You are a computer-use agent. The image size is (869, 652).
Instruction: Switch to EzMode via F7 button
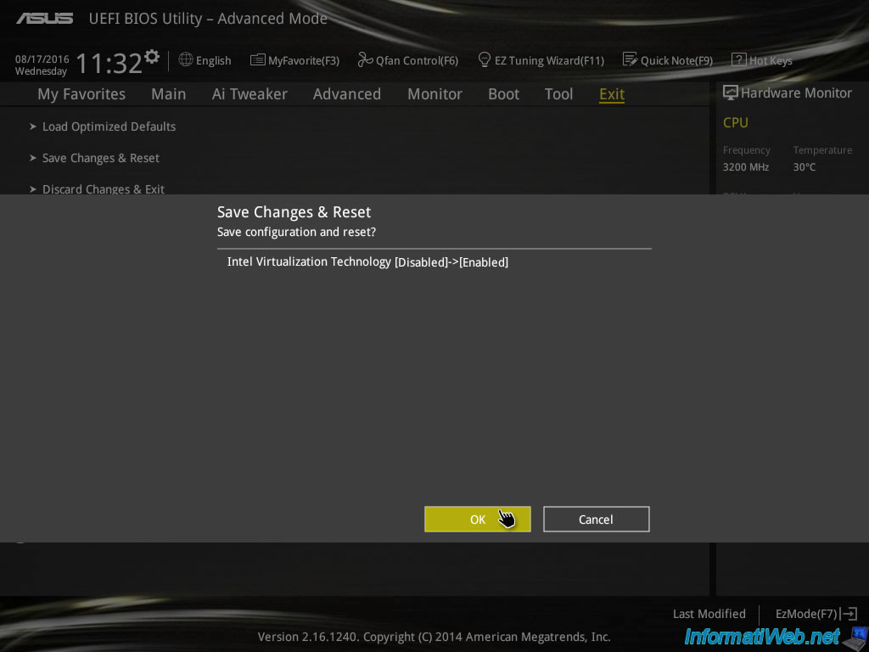(814, 614)
